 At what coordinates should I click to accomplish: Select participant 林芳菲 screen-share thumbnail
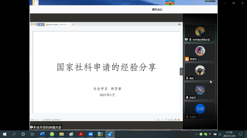[200, 33]
